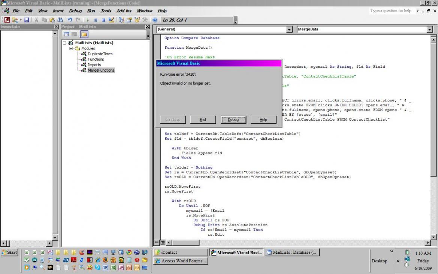Image resolution: width=438 pixels, height=274 pixels.
Task: Click the Windows Start button
Action: (x=9, y=252)
